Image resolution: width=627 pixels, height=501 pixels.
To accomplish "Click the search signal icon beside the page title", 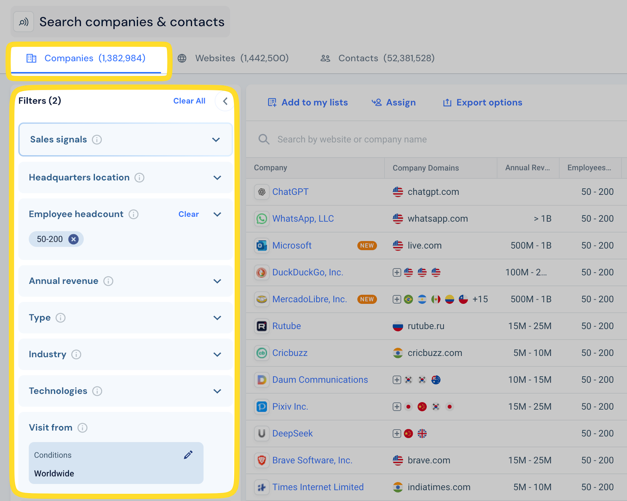I will click(24, 22).
